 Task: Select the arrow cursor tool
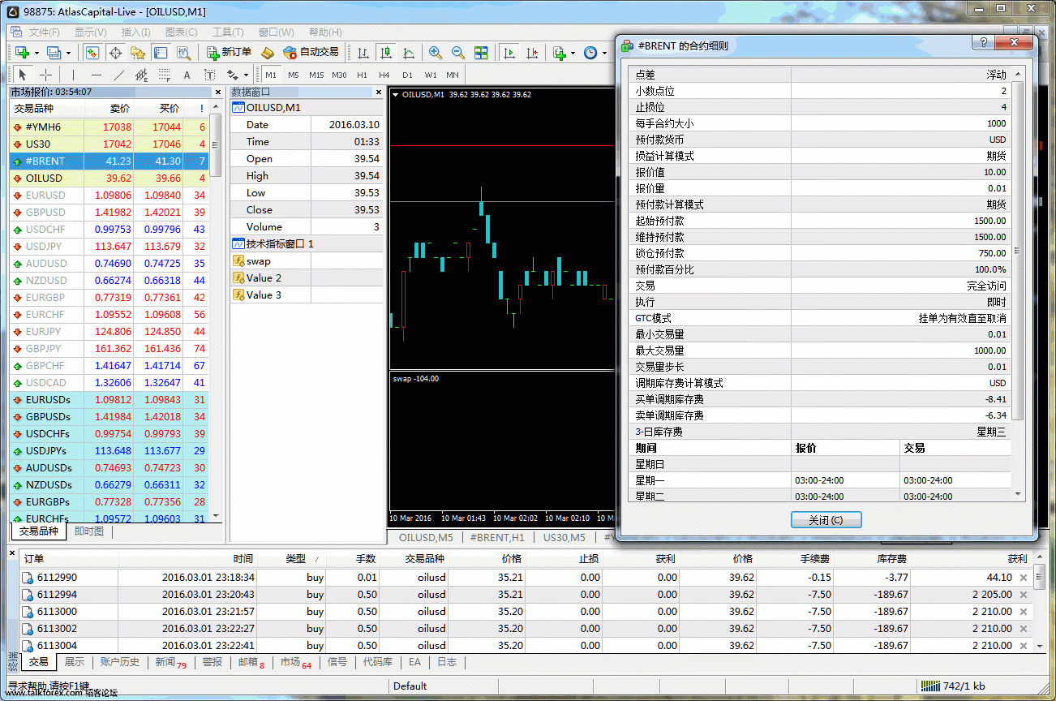[23, 75]
